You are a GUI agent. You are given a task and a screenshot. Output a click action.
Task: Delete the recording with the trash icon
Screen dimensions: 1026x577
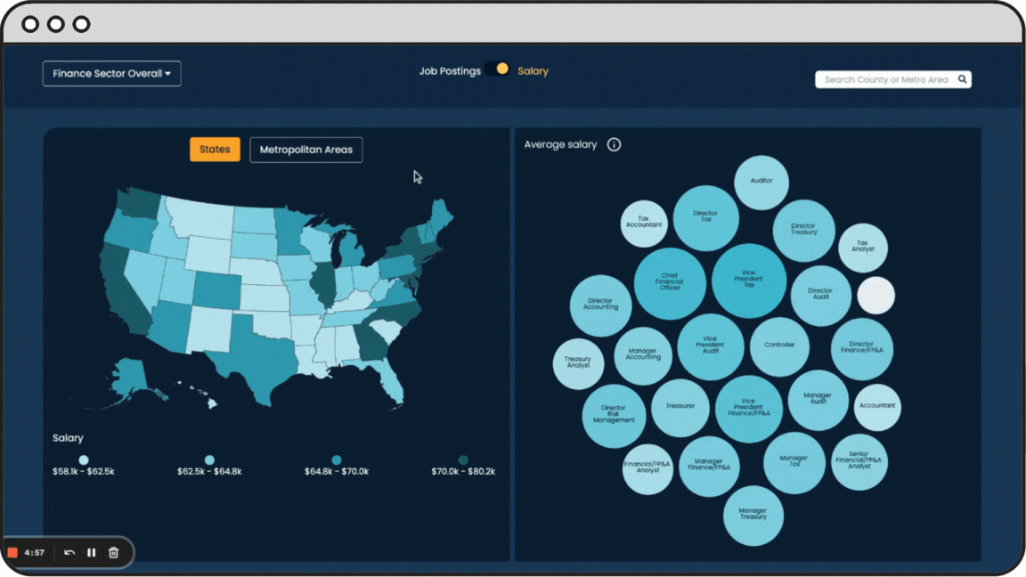click(x=113, y=553)
